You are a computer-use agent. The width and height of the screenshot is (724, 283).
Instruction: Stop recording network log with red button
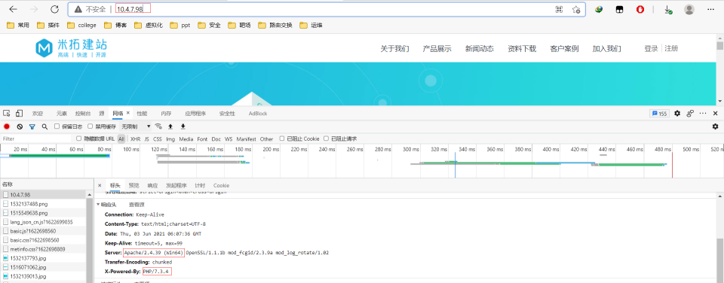click(7, 126)
